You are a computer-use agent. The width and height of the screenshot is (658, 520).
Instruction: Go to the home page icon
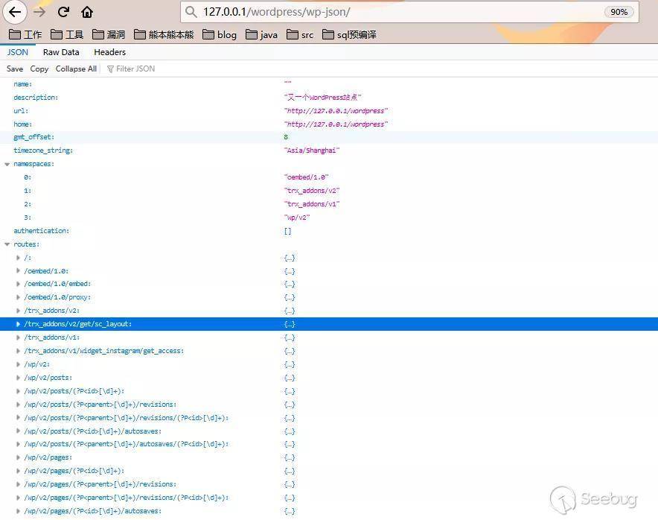87,12
